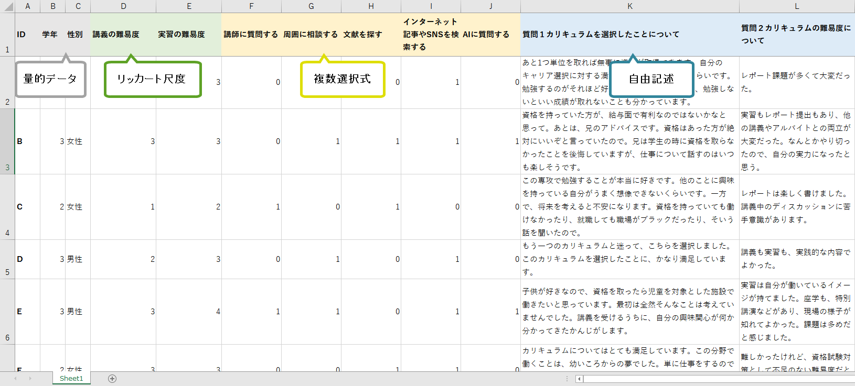Screen dimensions: 855x386
Task: Select column D header
Action: coord(123,6)
